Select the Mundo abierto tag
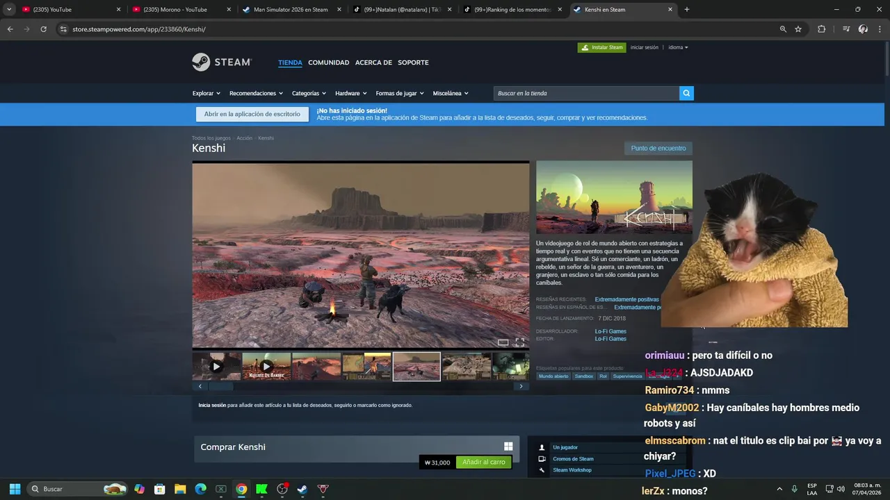 [553, 376]
